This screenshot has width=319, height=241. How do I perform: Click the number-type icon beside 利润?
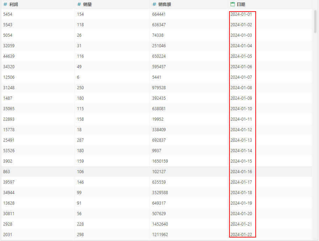5,5
